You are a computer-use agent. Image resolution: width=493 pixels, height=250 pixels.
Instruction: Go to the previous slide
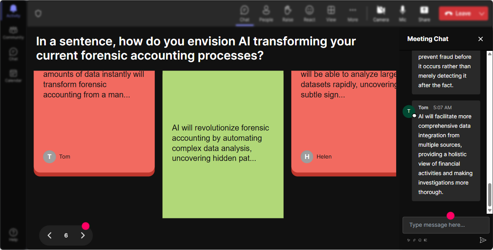pos(49,235)
